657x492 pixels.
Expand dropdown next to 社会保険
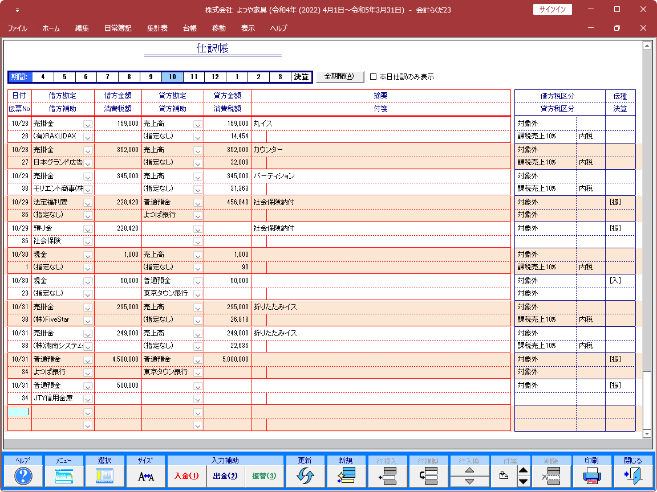click(x=88, y=242)
